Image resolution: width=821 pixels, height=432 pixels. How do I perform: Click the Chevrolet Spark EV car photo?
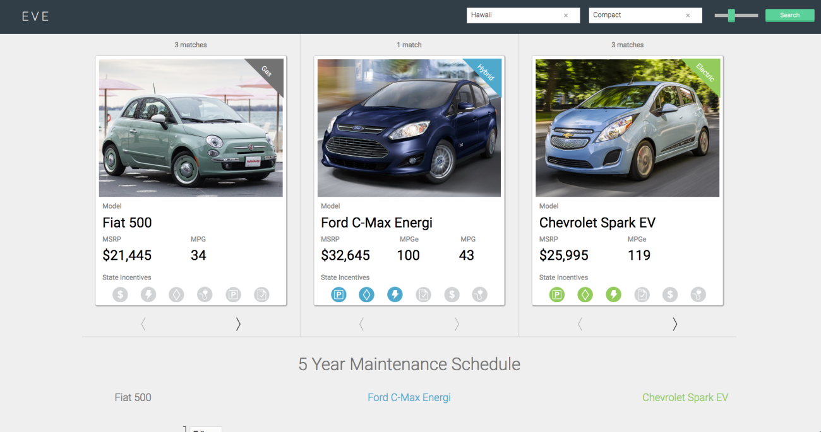tap(627, 128)
